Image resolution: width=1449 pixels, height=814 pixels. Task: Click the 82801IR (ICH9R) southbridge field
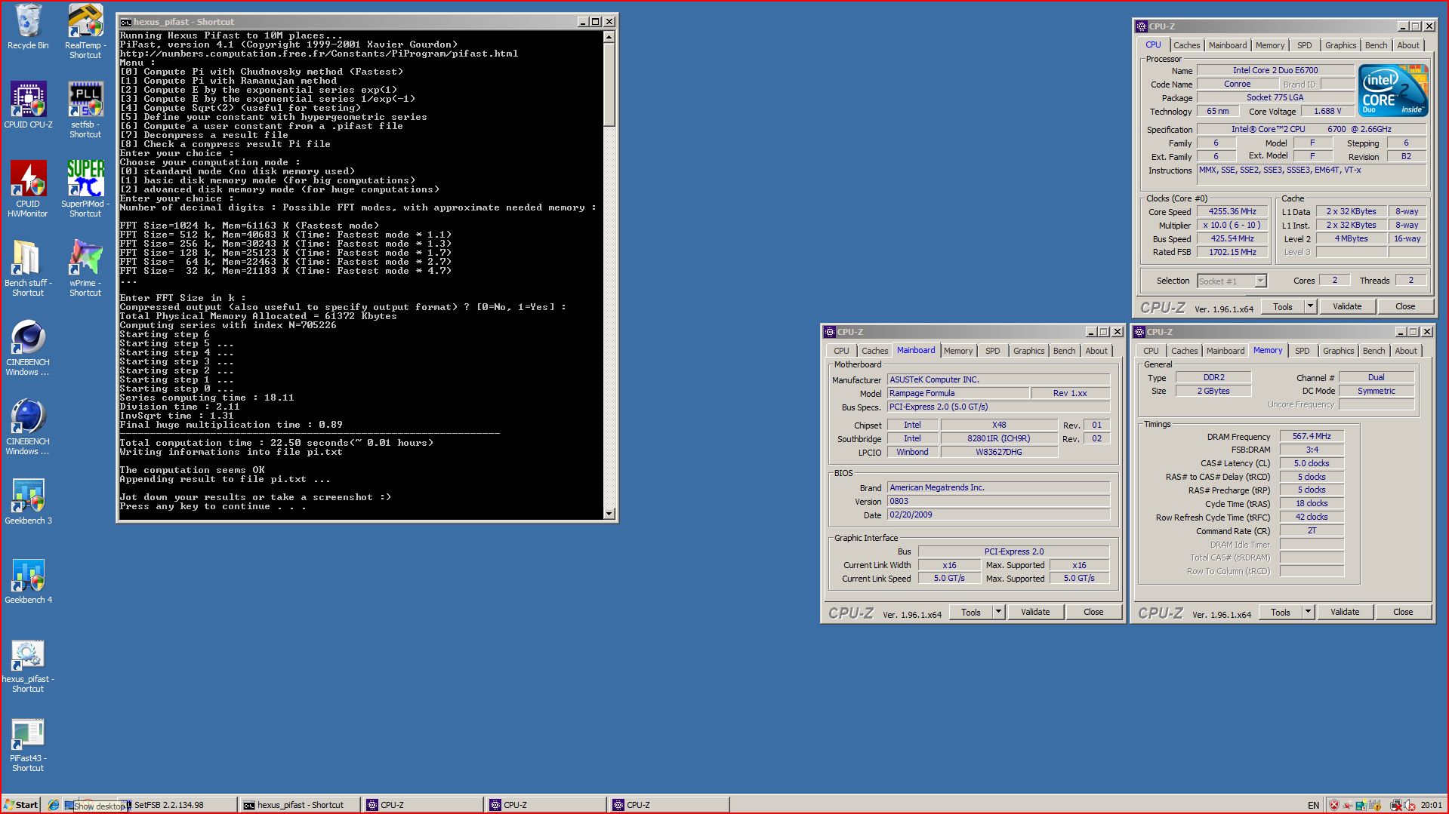click(998, 438)
